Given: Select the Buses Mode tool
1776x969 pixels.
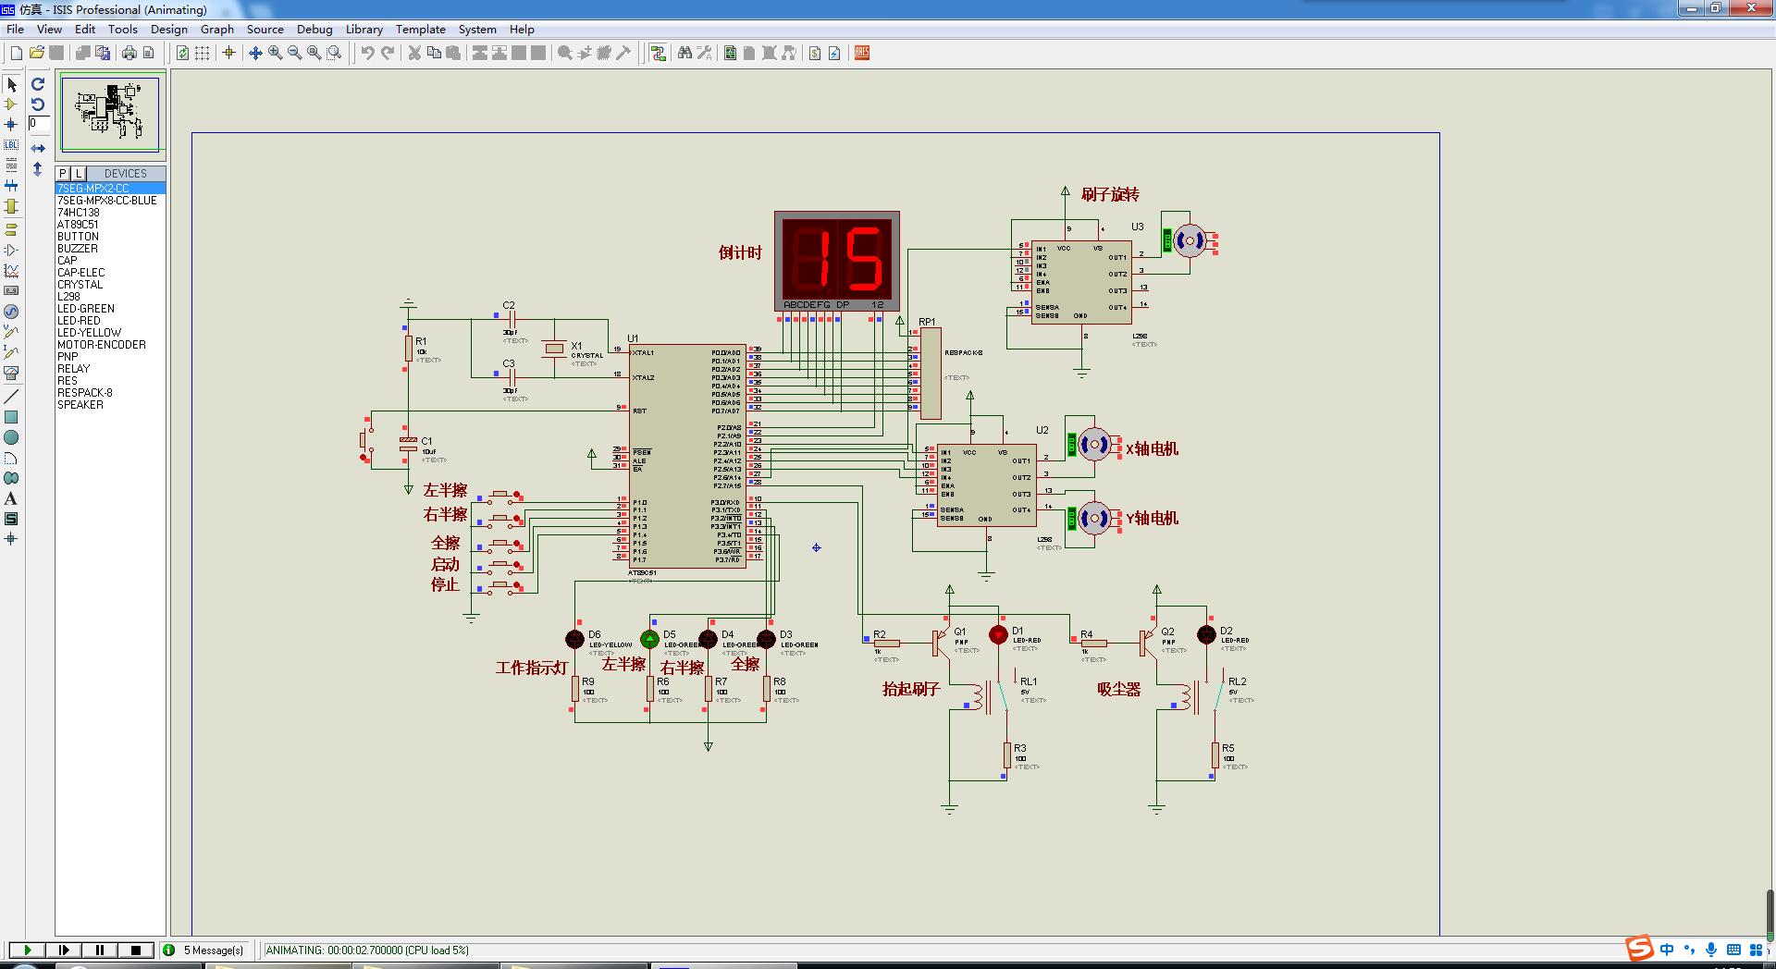Looking at the screenshot, I should (11, 186).
